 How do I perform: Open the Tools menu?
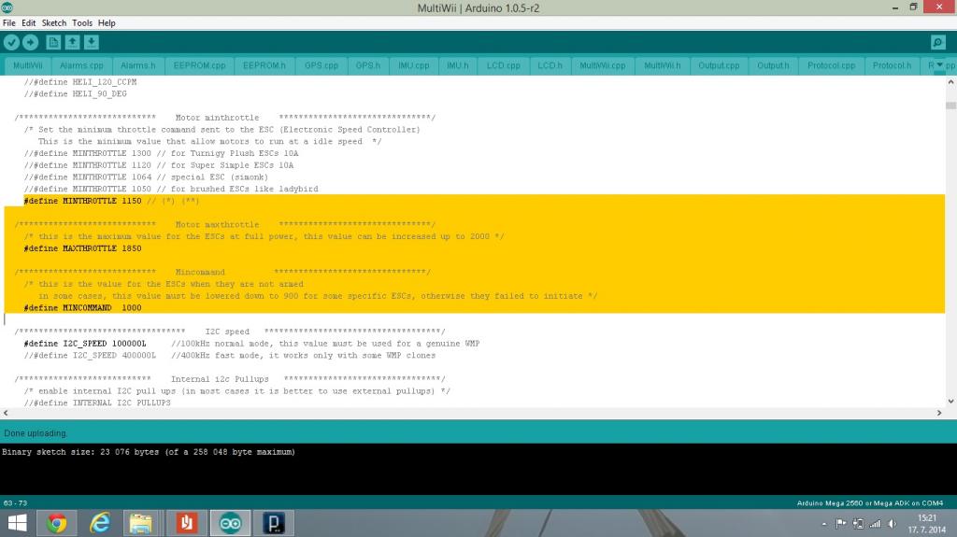(82, 22)
